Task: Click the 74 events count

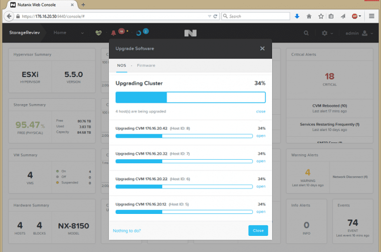Action: pyautogui.click(x=353, y=222)
